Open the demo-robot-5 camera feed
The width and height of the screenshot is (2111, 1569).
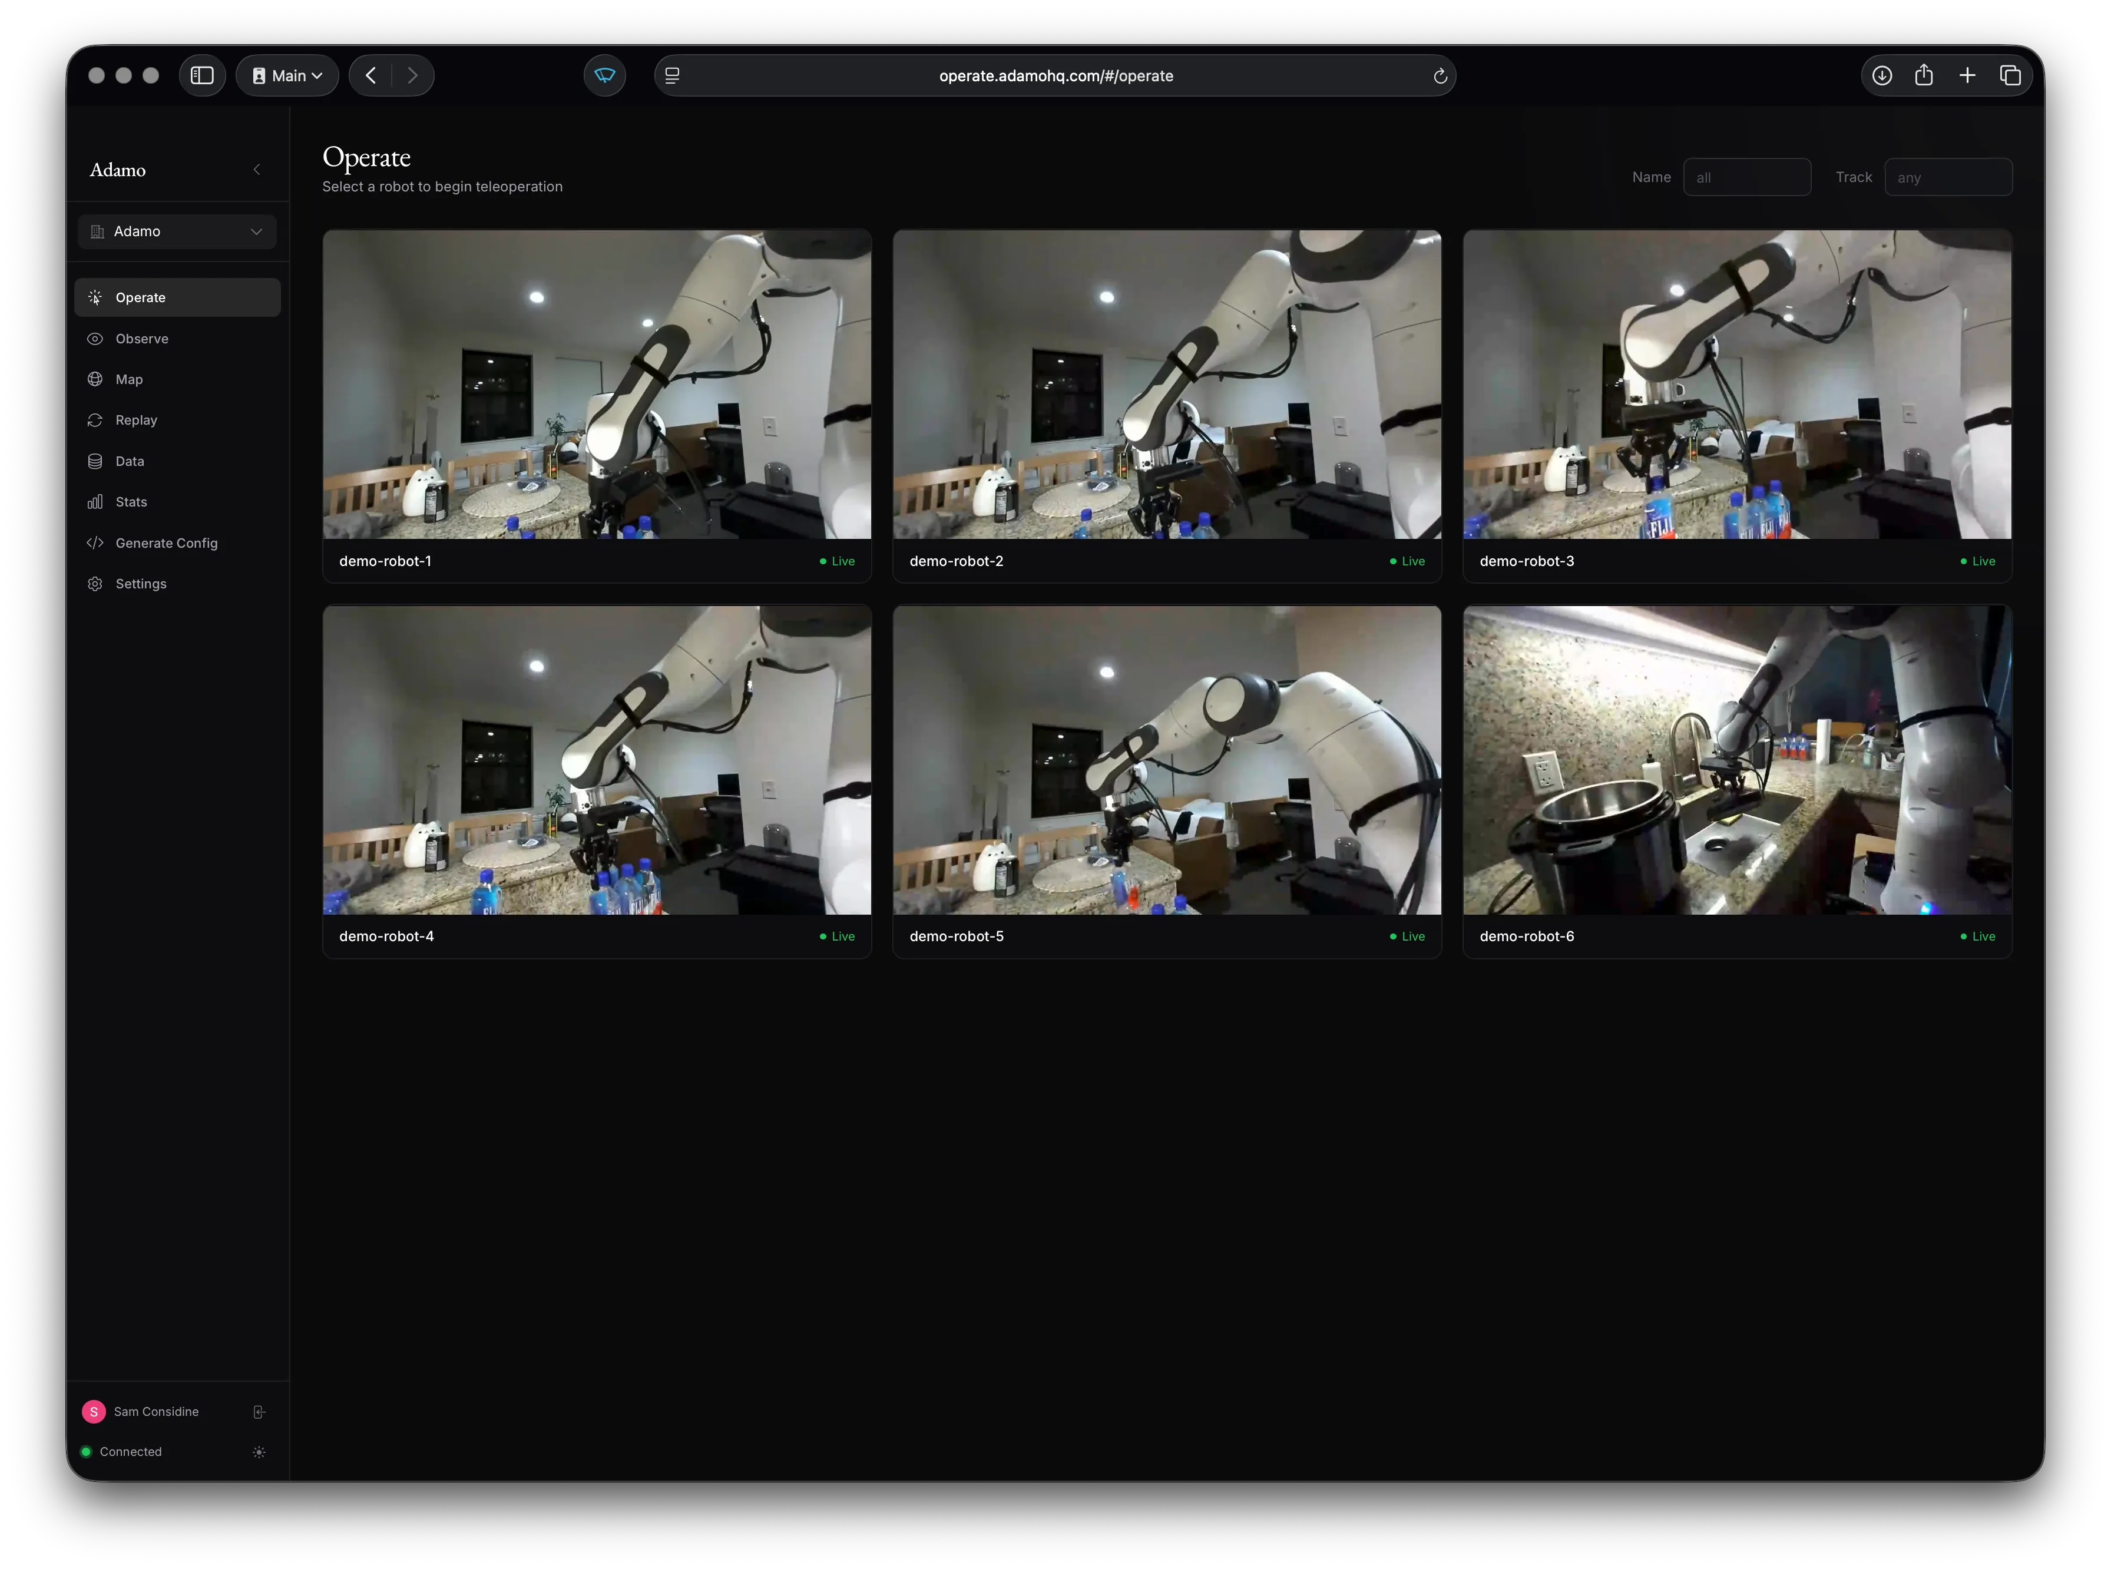[1166, 760]
